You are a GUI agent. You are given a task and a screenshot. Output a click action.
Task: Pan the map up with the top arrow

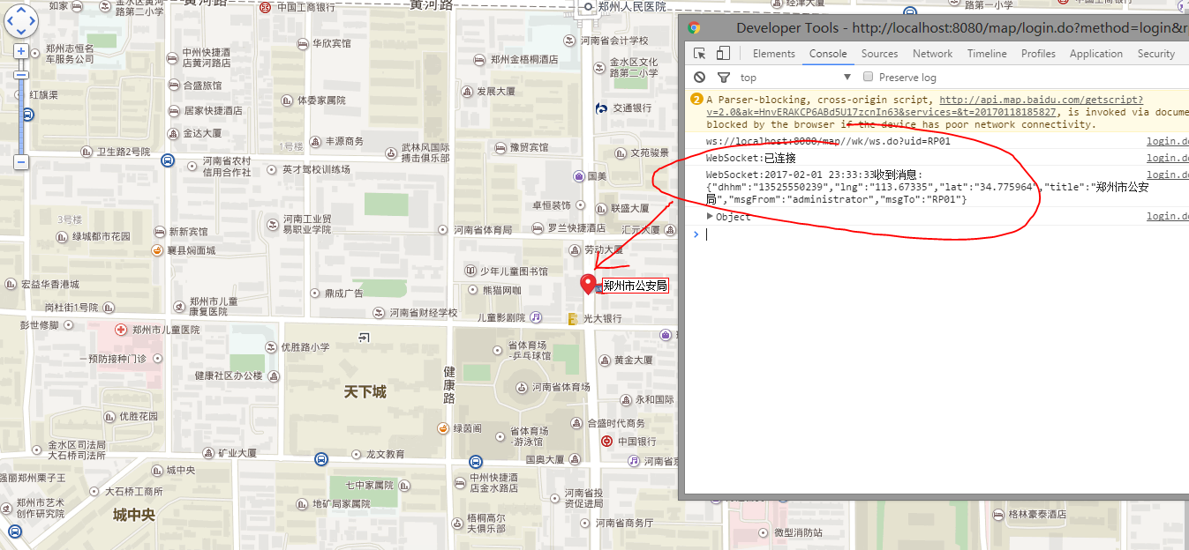pyautogui.click(x=20, y=10)
